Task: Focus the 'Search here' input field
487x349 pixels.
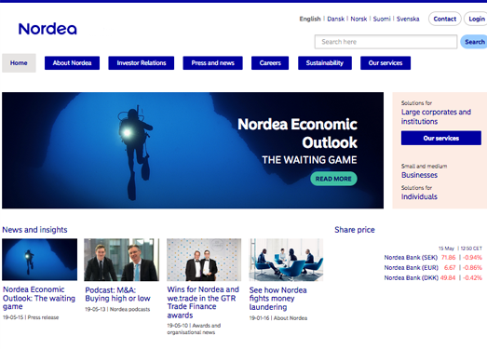Action: coord(386,42)
